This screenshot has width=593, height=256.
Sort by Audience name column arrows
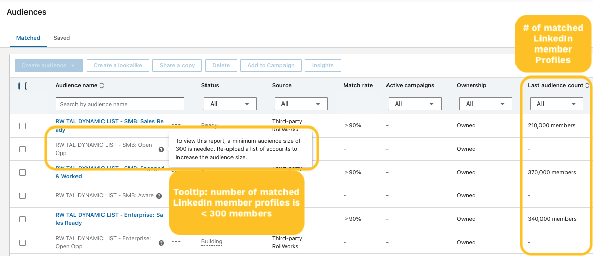coord(101,85)
